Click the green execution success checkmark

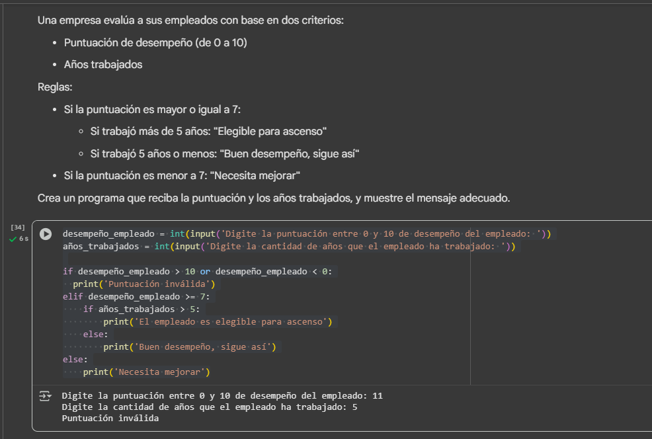(x=13, y=239)
